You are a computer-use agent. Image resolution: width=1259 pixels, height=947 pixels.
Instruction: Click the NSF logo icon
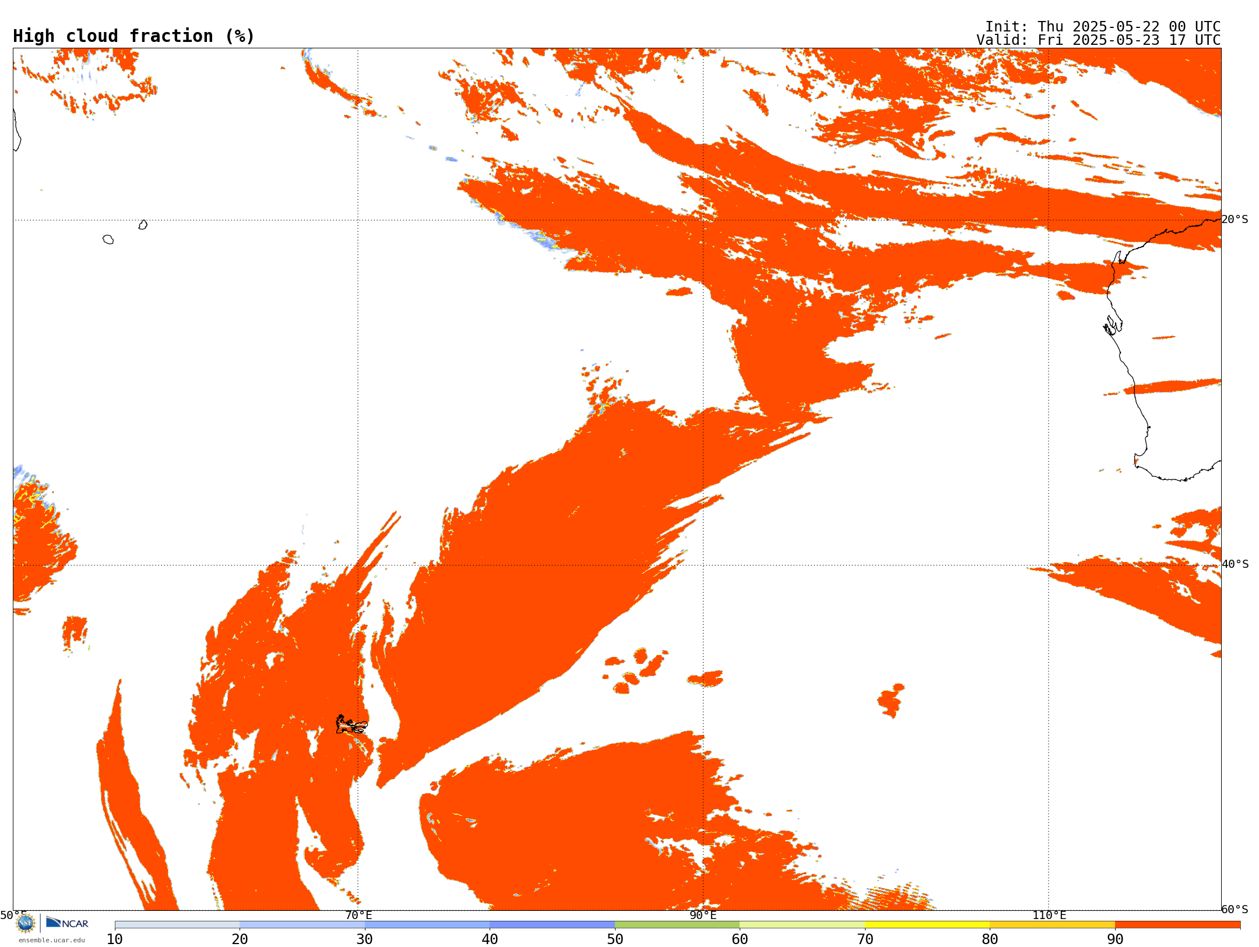pos(26,923)
